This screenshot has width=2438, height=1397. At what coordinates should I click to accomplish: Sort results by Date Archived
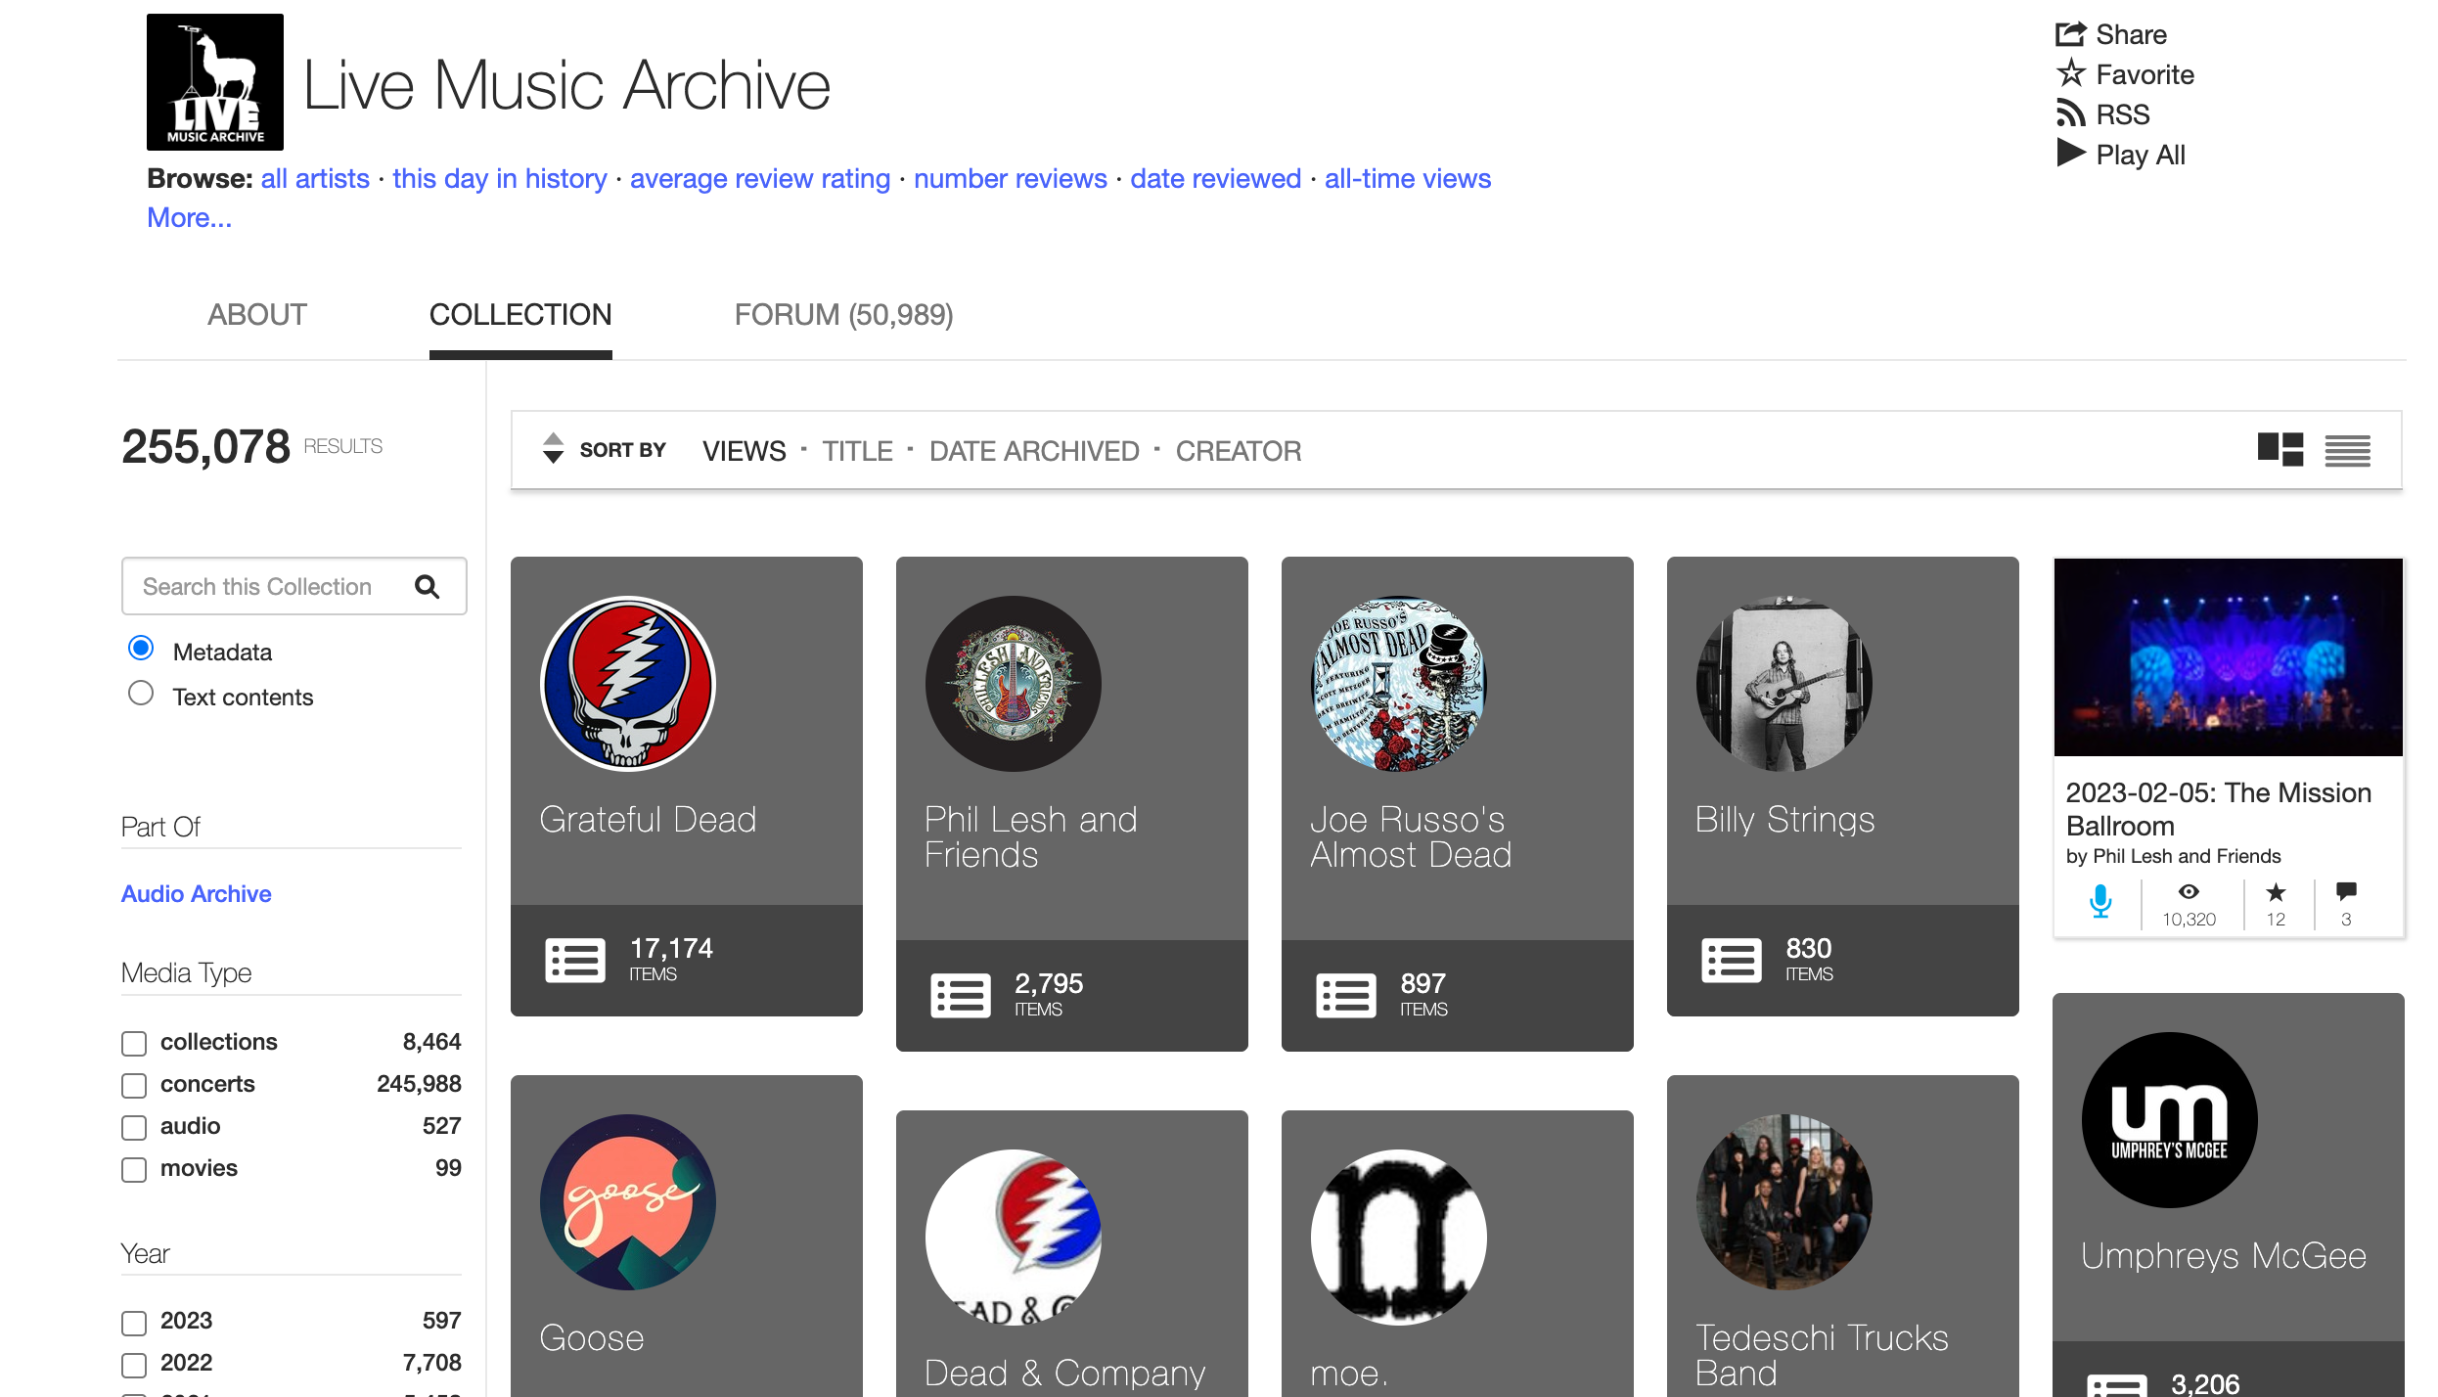1033,451
